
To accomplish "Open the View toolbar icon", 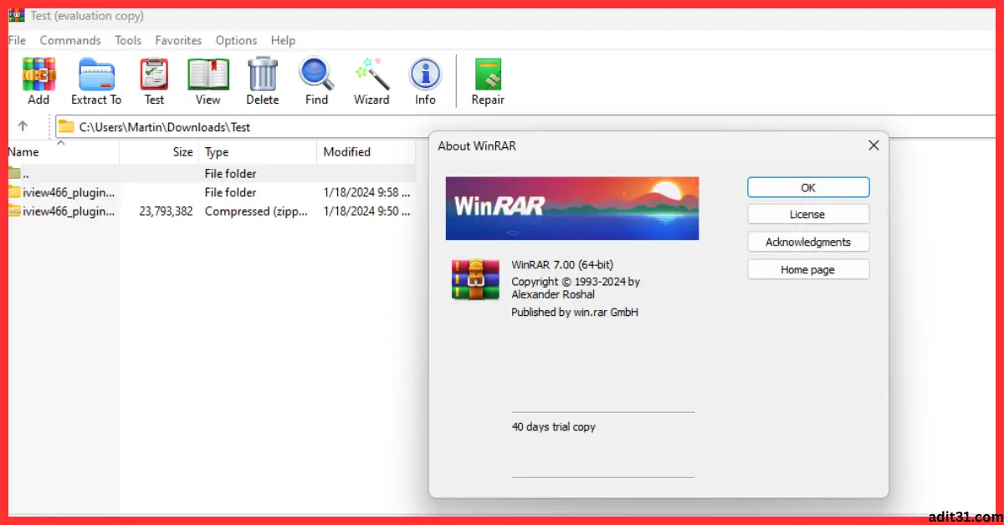I will (208, 74).
